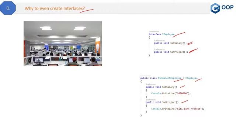236x132 pixels.
Task: Click the line "public void SetProject();" in interface
Action: tap(171, 52)
